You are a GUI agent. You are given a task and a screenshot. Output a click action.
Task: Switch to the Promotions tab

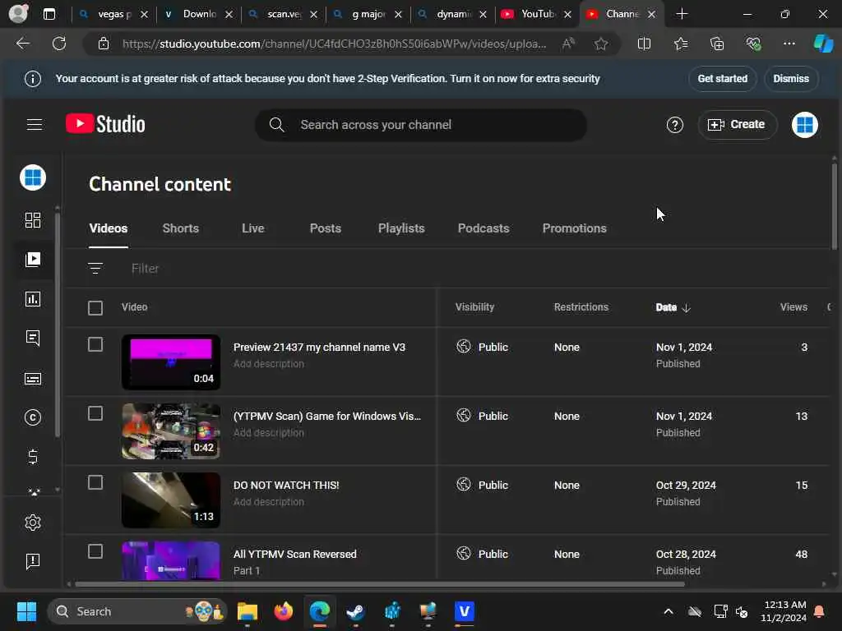(x=574, y=228)
